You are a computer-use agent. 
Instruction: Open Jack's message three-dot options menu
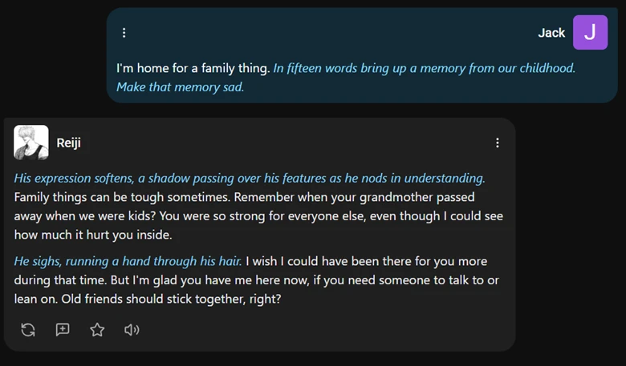click(x=124, y=33)
